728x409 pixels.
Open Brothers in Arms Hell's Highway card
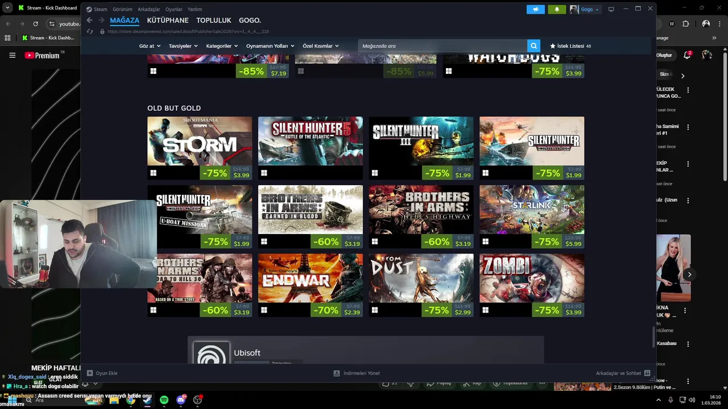coord(421,217)
